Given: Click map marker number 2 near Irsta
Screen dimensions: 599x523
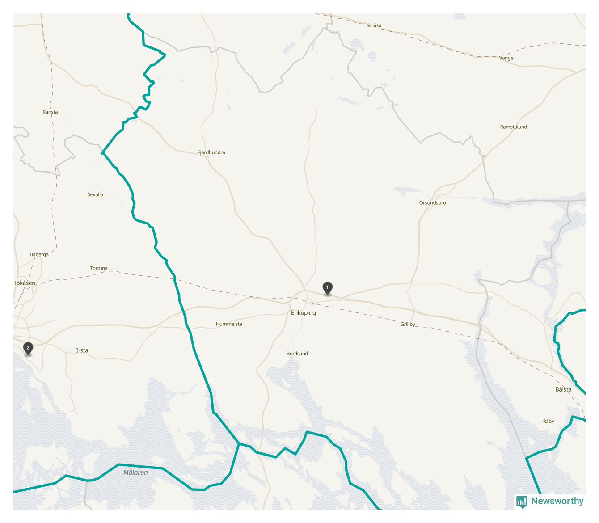Looking at the screenshot, I should click(28, 349).
